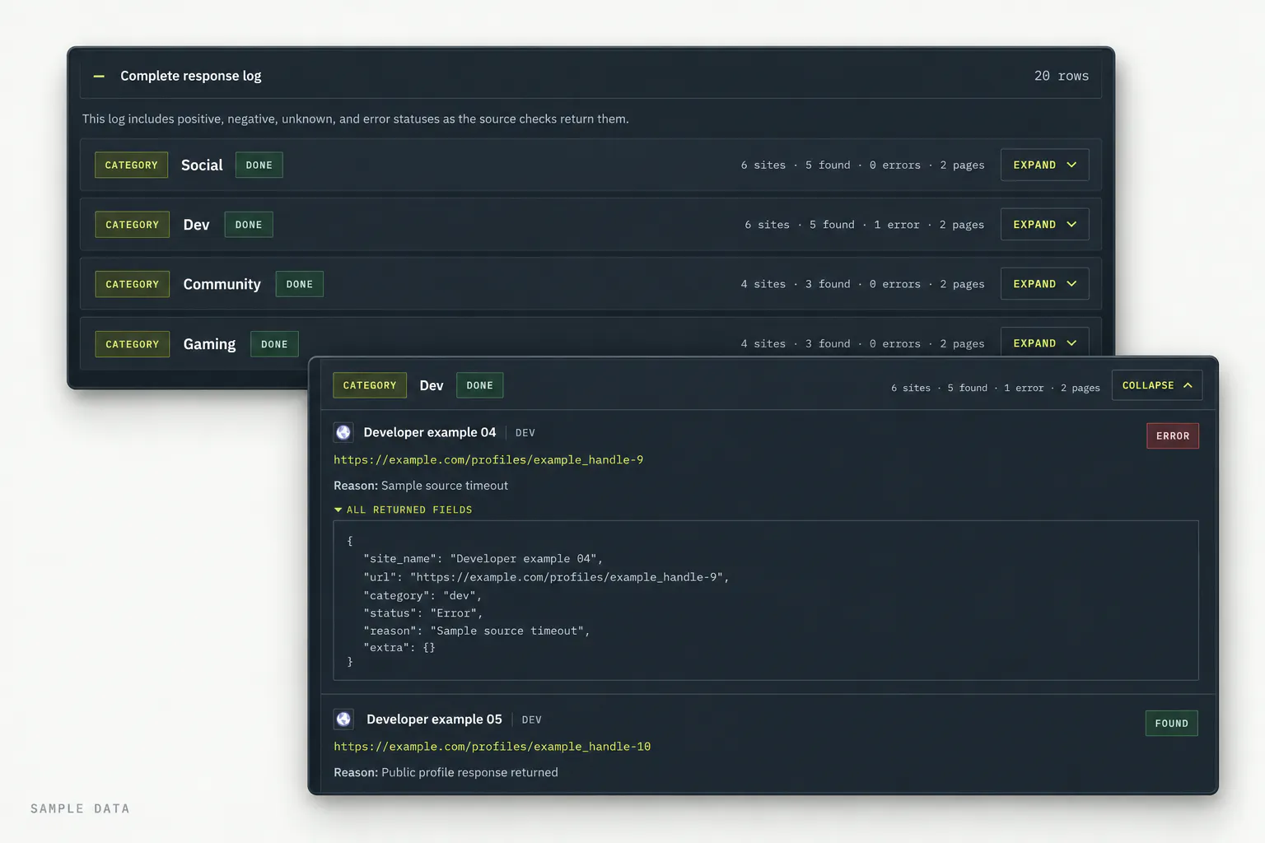This screenshot has width=1265, height=843.
Task: Expand the Social category row
Action: [1044, 165]
